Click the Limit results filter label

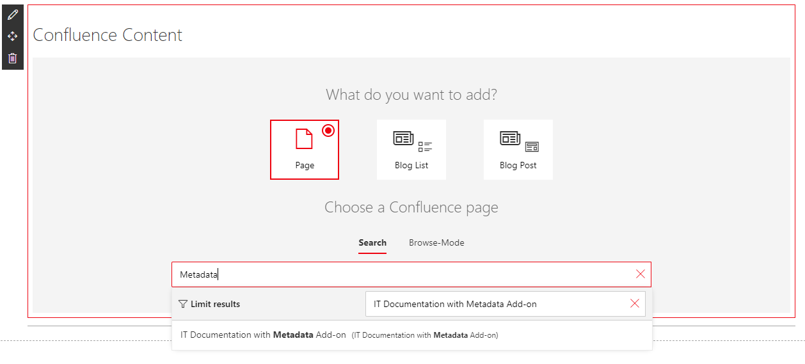click(209, 304)
